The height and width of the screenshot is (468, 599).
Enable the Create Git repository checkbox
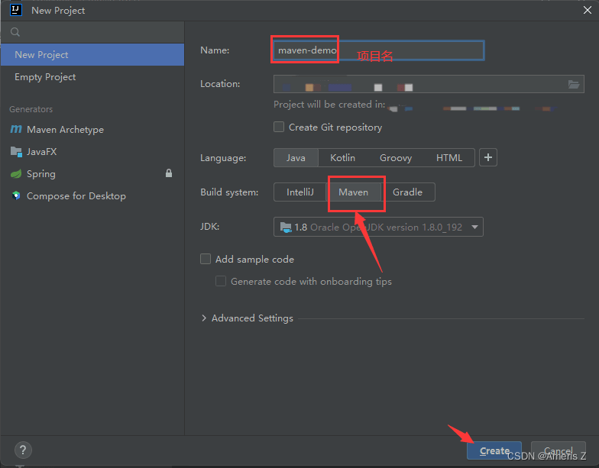(x=279, y=127)
